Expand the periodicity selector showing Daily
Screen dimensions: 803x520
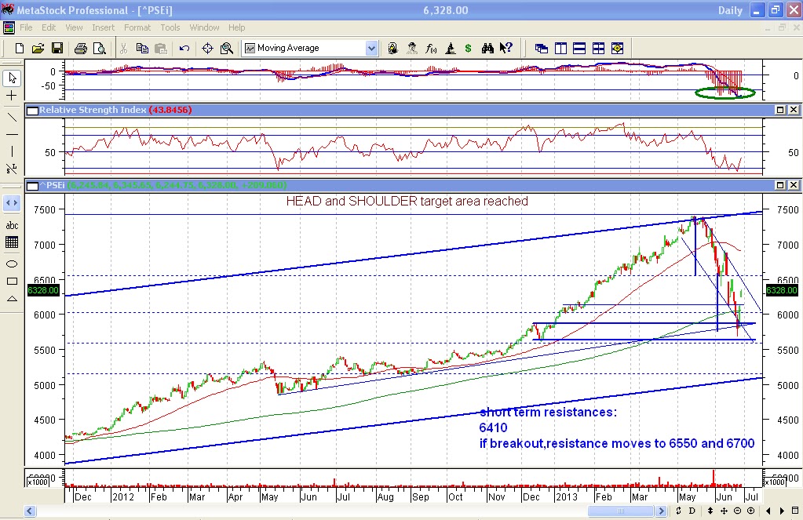click(730, 10)
